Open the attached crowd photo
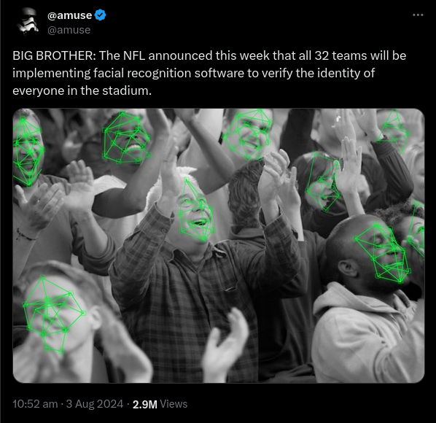436x423 pixels. point(219,246)
